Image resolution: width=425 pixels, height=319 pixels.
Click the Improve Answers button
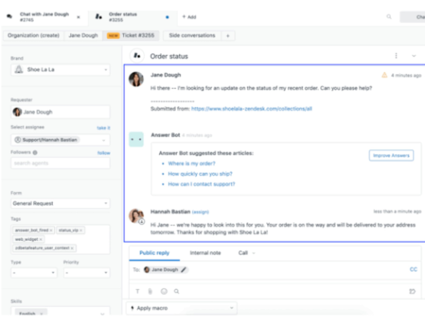pyautogui.click(x=391, y=155)
